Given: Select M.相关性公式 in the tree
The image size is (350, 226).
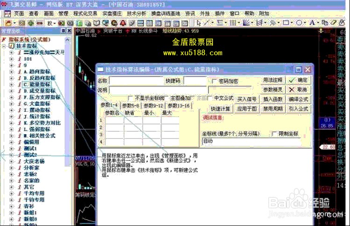Looking at the screenshot, I should pos(39,136).
